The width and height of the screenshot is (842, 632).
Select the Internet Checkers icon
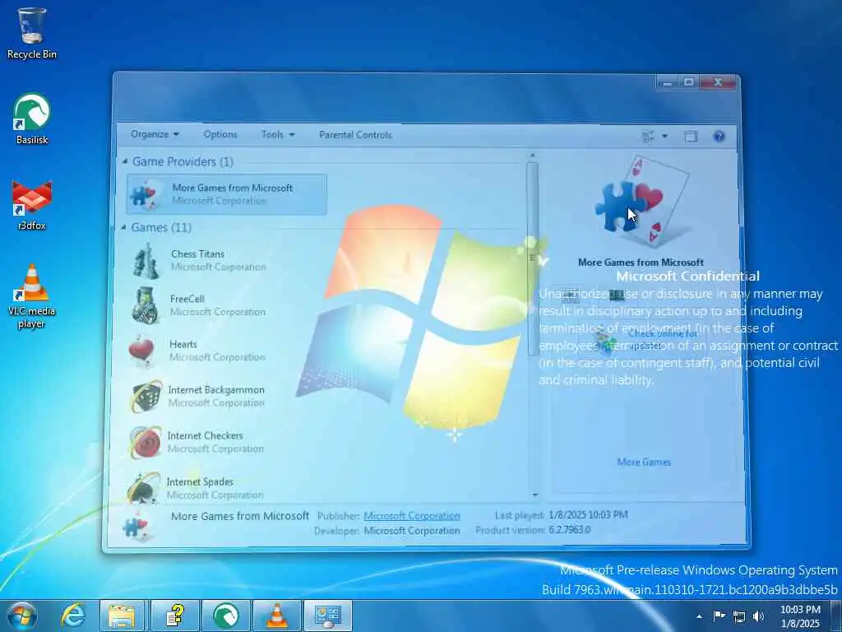pyautogui.click(x=146, y=442)
